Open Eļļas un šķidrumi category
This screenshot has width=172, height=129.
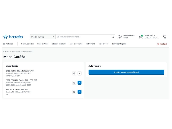(59, 44)
